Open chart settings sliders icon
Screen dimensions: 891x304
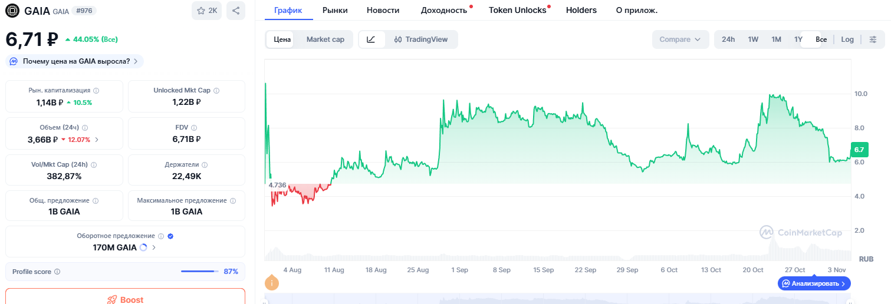873,39
